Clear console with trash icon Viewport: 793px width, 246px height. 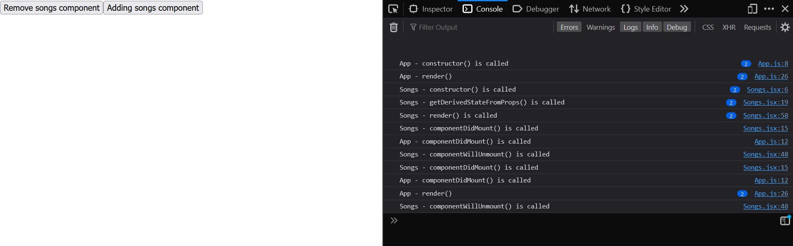tap(394, 27)
